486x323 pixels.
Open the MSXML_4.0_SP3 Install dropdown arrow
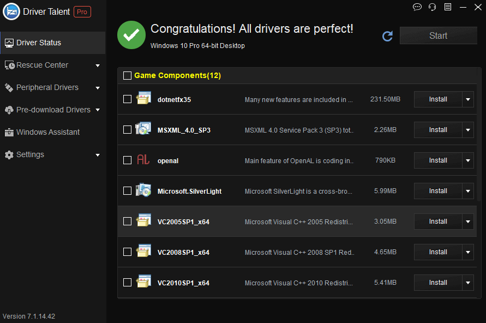pyautogui.click(x=468, y=129)
